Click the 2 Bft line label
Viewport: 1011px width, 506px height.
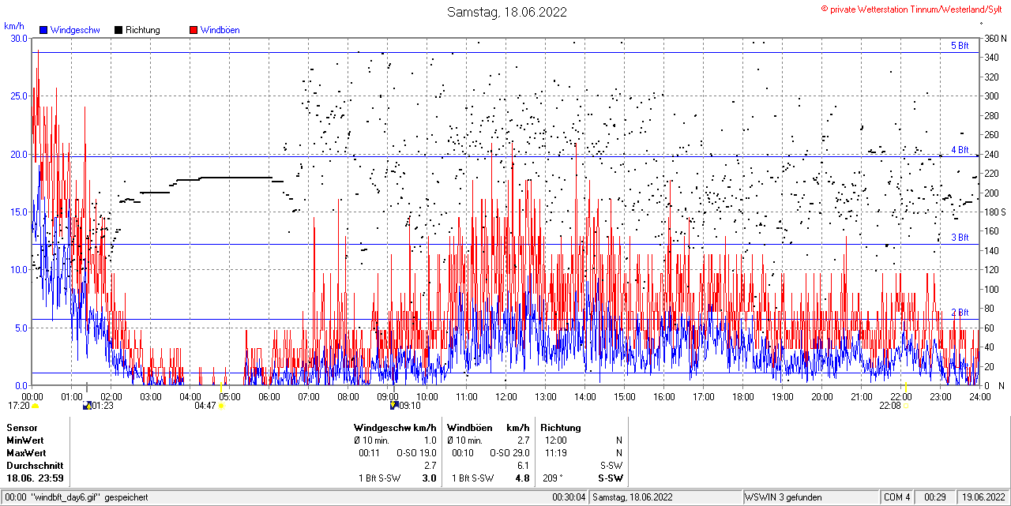pos(960,313)
